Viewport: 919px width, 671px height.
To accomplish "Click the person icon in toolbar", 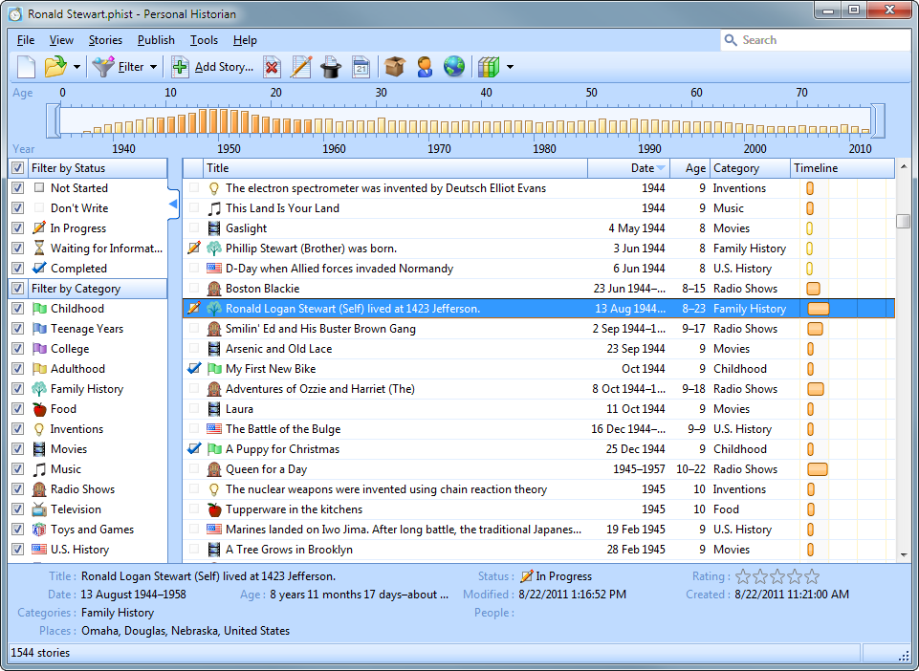I will coord(425,67).
